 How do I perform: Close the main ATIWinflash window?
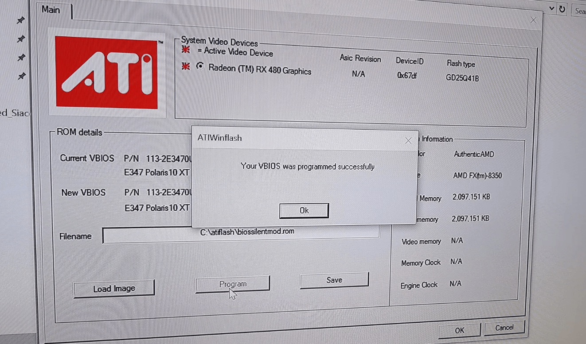533,20
